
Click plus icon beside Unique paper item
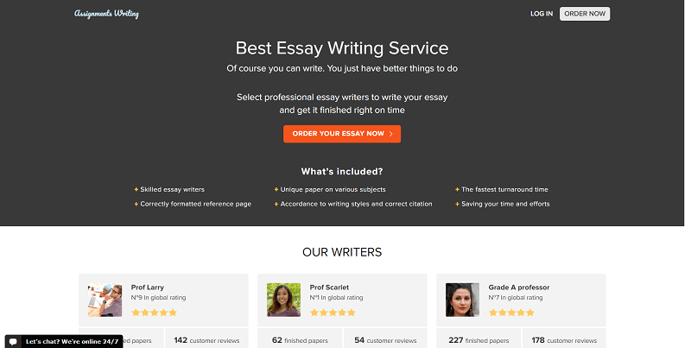pos(276,189)
